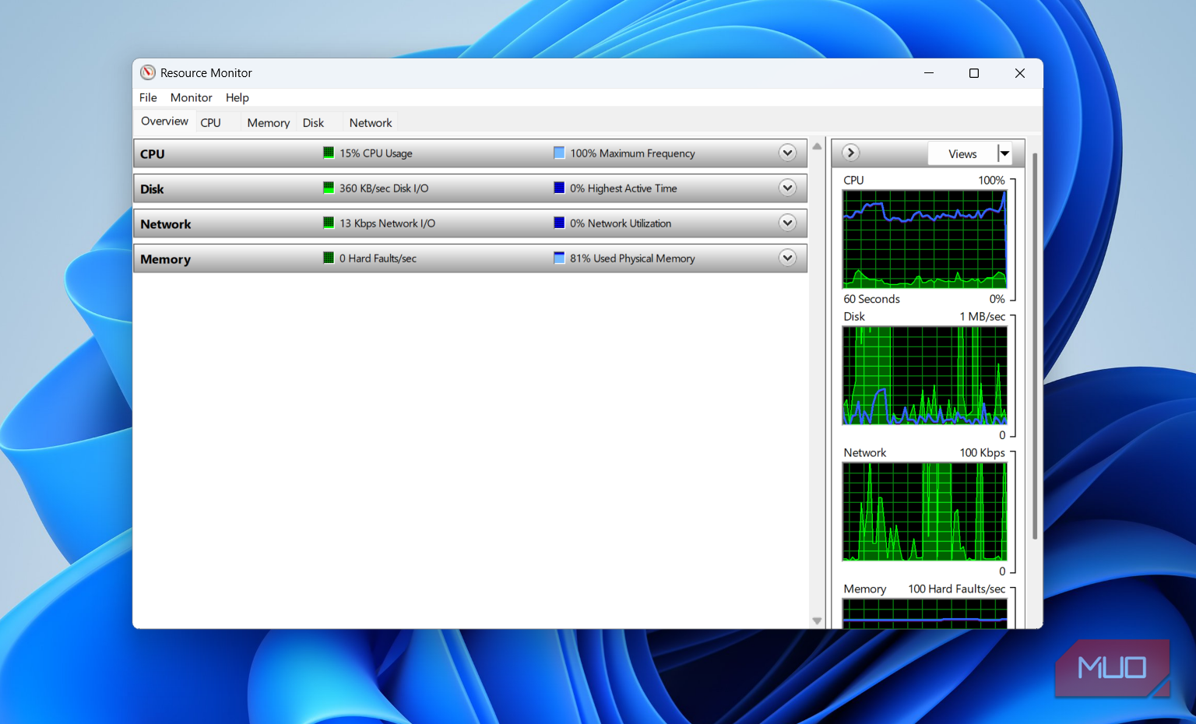This screenshot has height=724, width=1196.
Task: Click the Memory hard faults graph
Action: [x=924, y=613]
